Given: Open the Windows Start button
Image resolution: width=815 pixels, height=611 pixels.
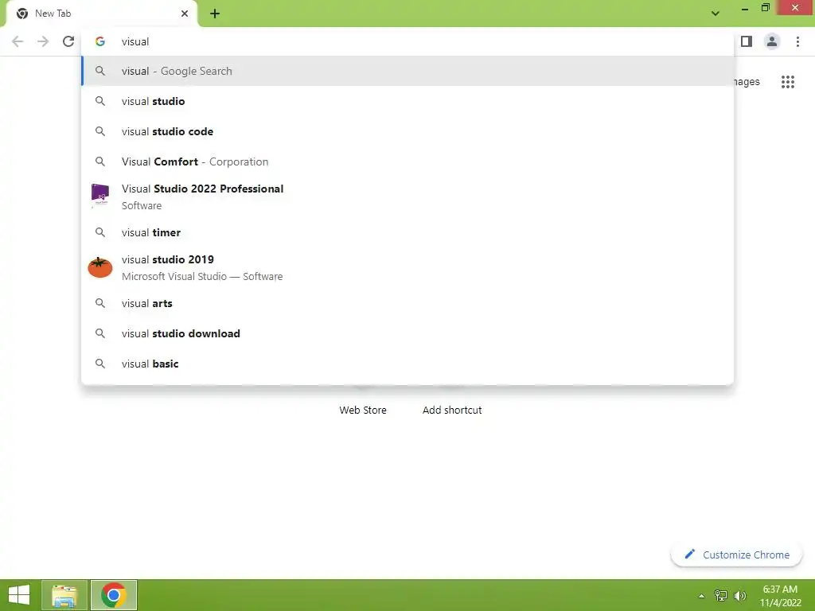Looking at the screenshot, I should tap(19, 595).
